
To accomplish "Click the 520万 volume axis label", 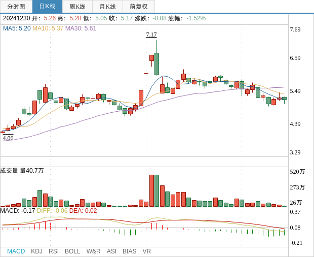I will click(x=297, y=172).
